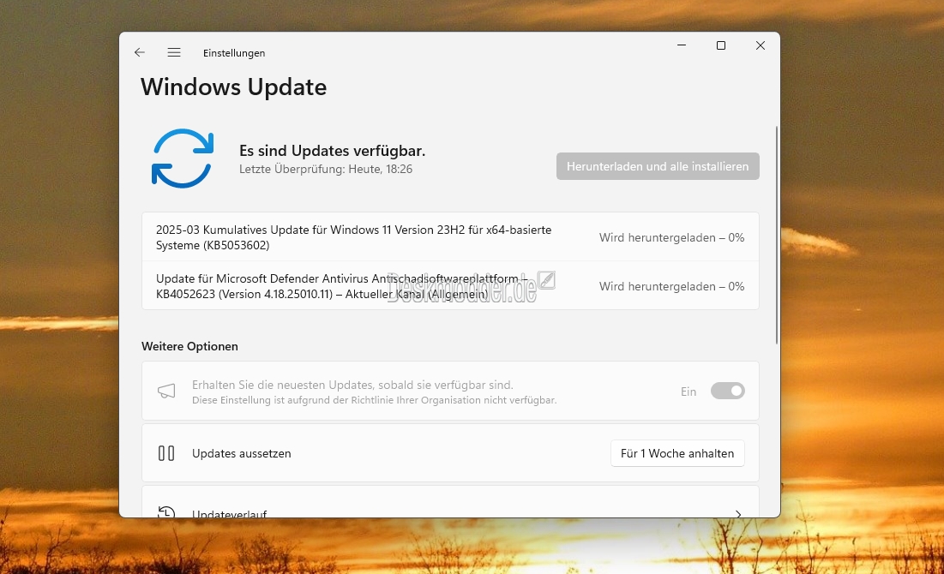This screenshot has height=574, width=944.
Task: Select the Microsoft Defender Antivirus update entry
Action: [x=450, y=286]
